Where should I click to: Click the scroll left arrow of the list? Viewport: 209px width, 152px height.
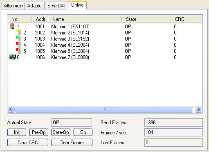11,109
